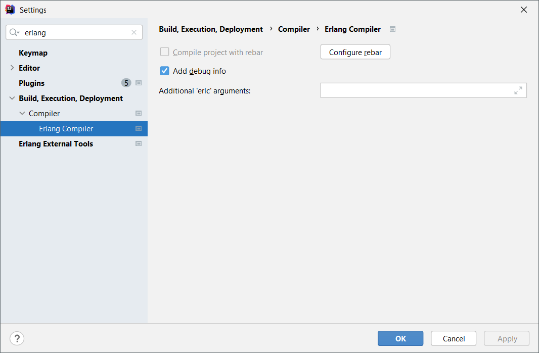Image resolution: width=539 pixels, height=353 pixels.
Task: Click the Plugins update count badge
Action: pyautogui.click(x=126, y=83)
